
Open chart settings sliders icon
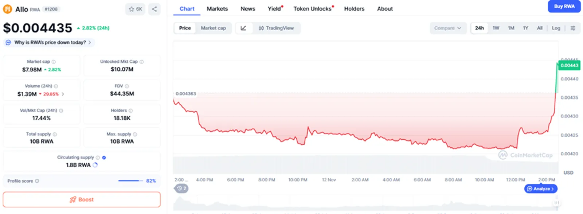tap(573, 28)
